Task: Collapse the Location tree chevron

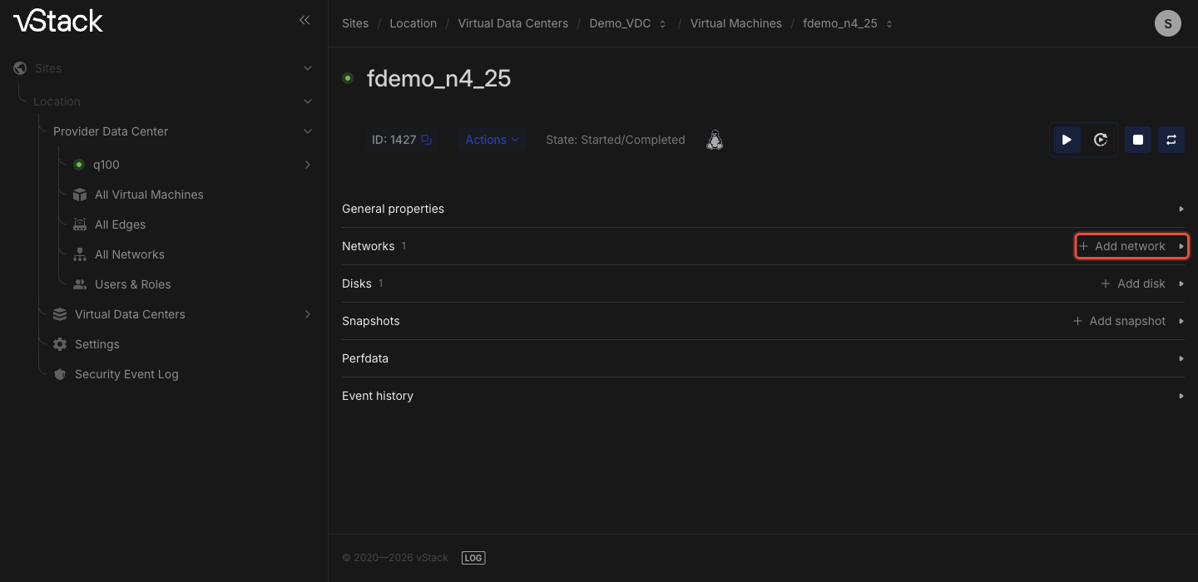Action: (308, 101)
